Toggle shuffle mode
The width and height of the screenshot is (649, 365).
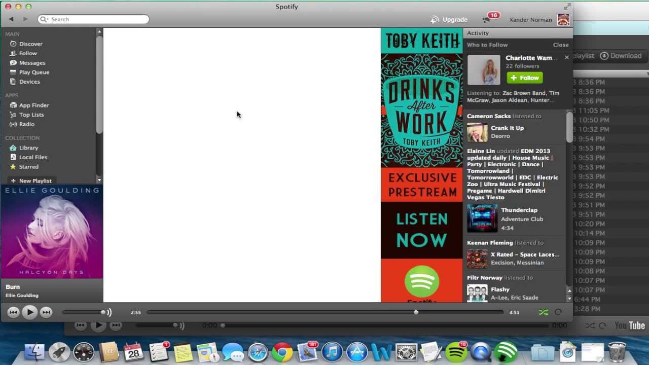(x=543, y=312)
